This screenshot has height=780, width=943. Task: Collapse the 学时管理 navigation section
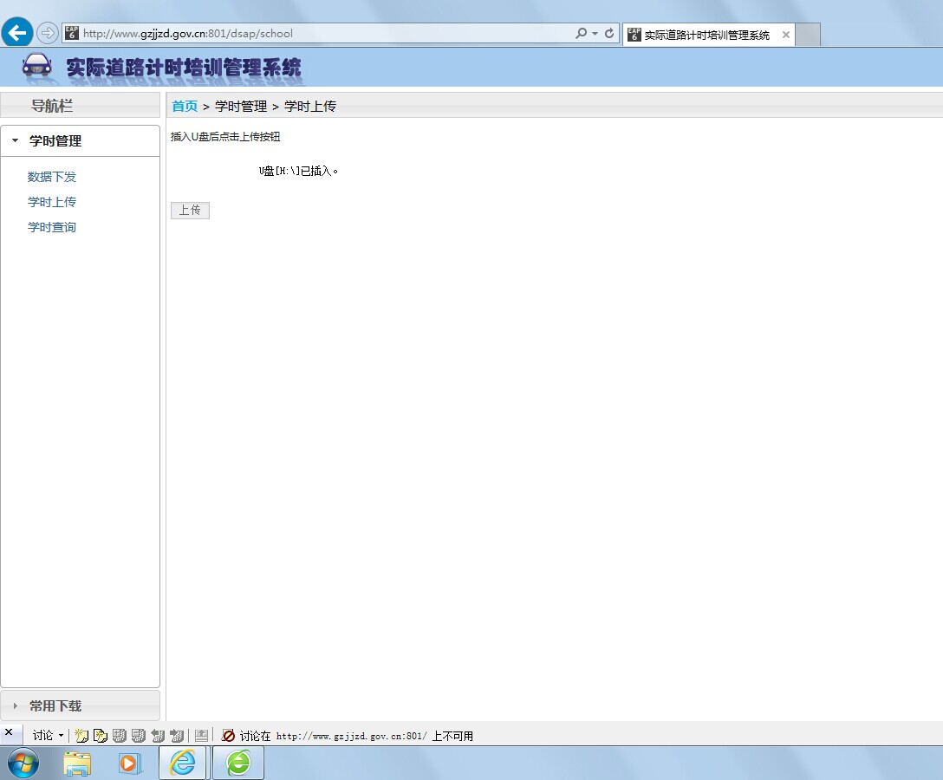pos(55,140)
